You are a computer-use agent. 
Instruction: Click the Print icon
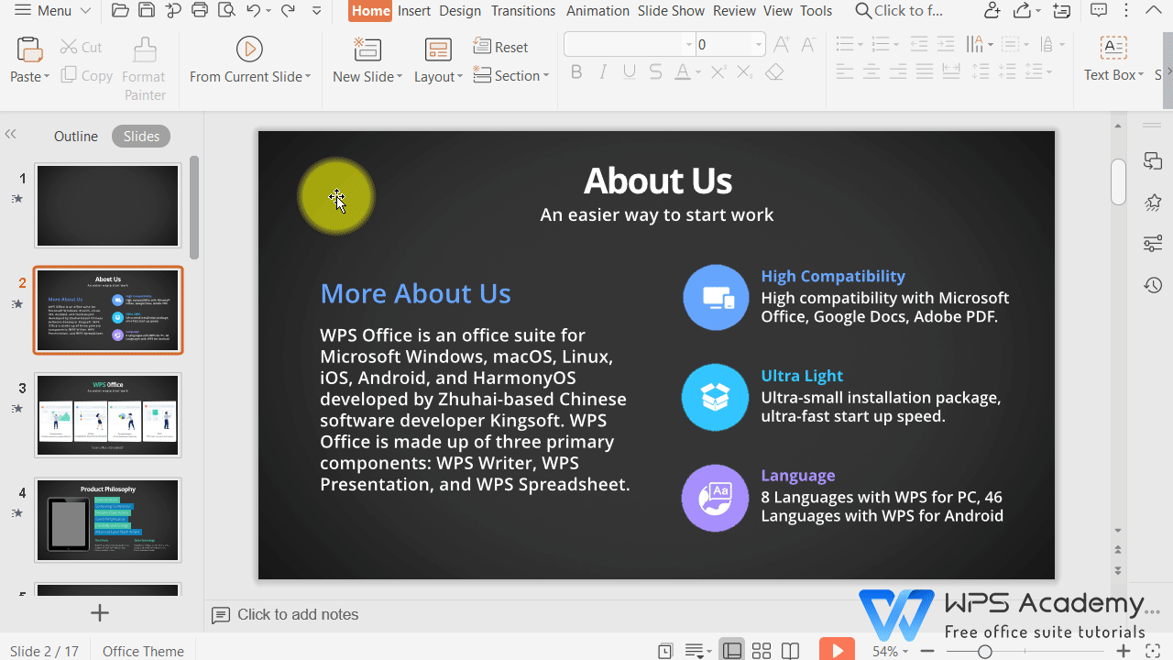(x=200, y=11)
